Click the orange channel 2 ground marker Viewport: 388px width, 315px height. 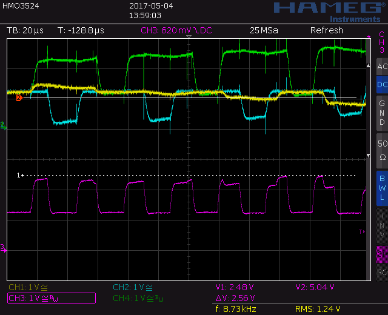(x=19, y=98)
